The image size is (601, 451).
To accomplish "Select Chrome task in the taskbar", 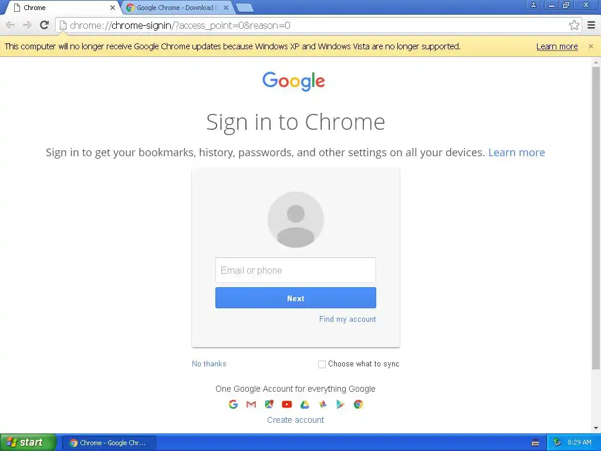I will point(109,443).
